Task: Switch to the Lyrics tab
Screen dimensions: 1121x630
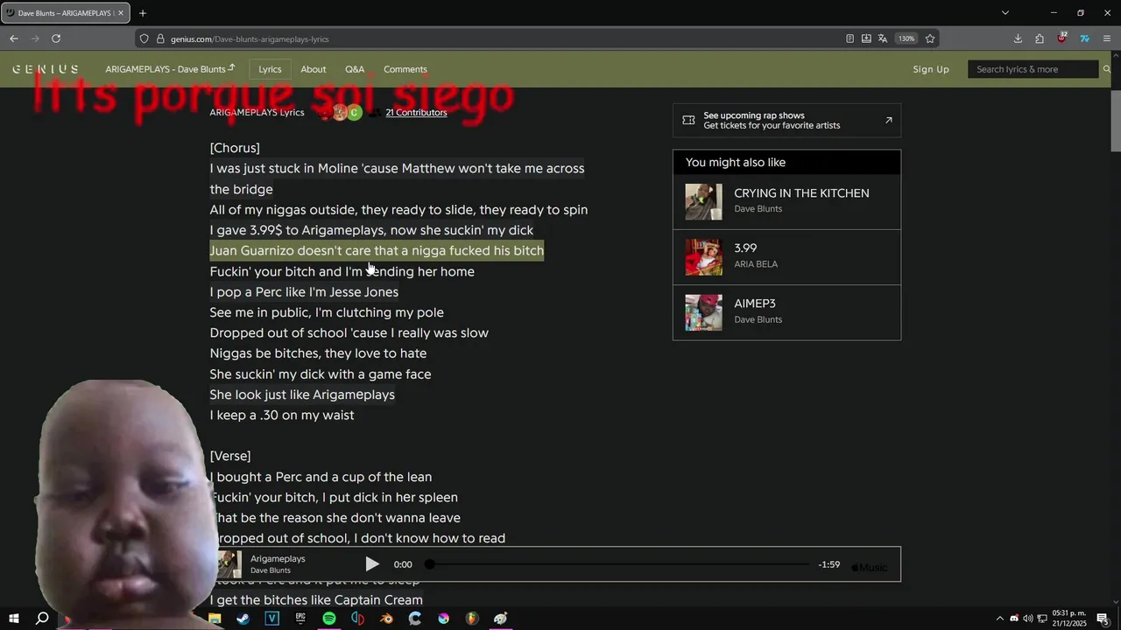Action: 270,69
